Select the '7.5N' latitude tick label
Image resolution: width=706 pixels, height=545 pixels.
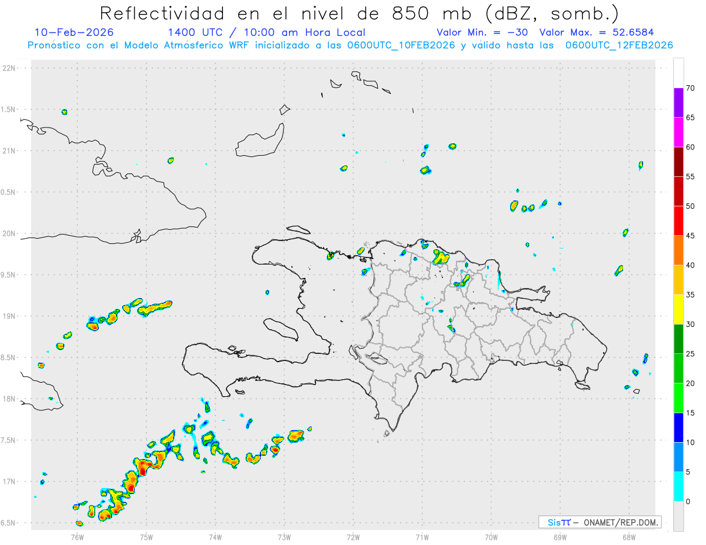(x=9, y=440)
